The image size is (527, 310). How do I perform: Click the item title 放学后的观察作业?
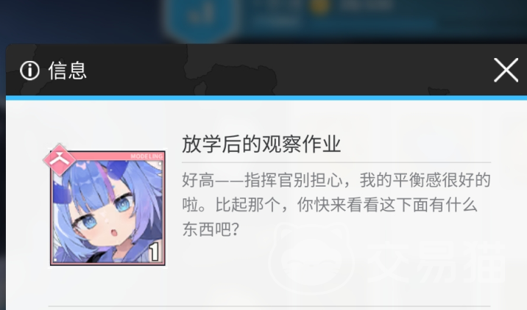pyautogui.click(x=261, y=144)
